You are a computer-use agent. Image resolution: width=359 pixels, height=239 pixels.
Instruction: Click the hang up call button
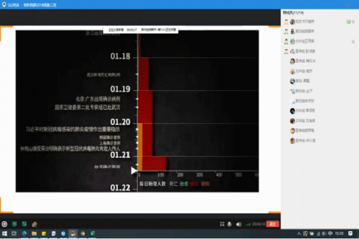click(x=273, y=224)
